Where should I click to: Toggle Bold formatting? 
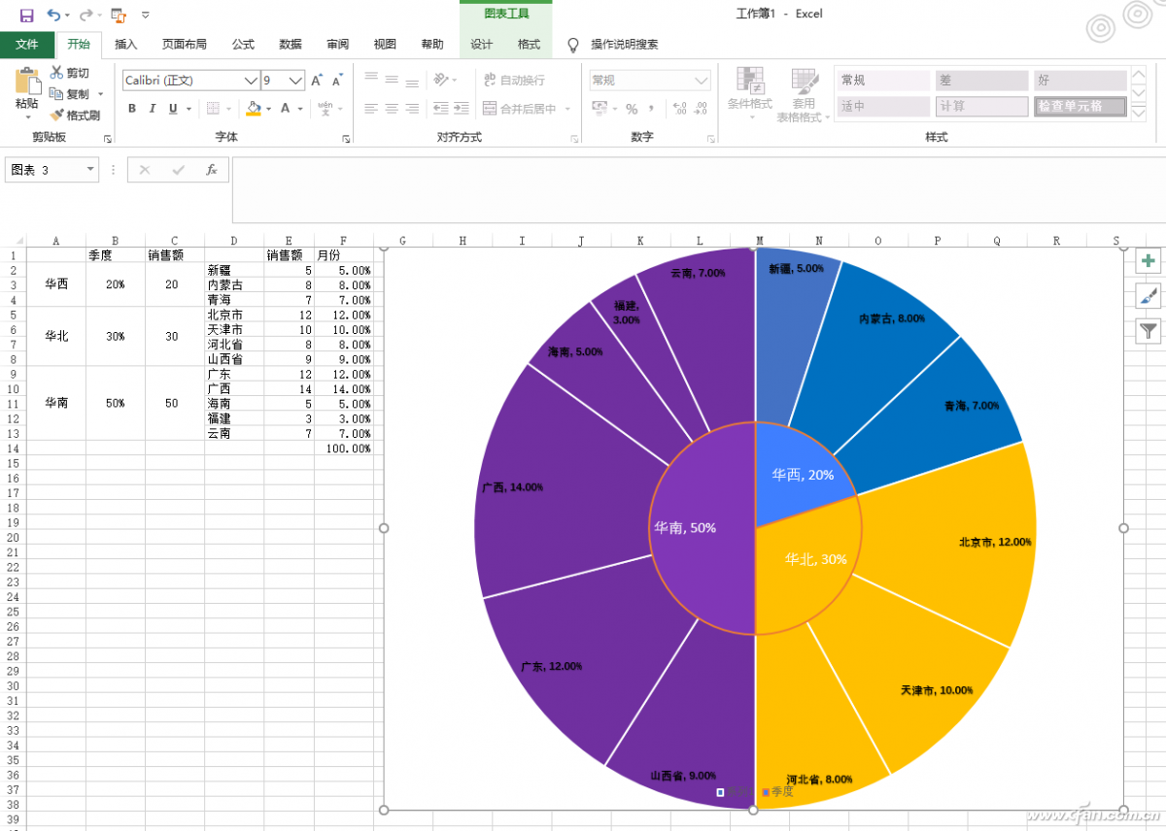pyautogui.click(x=132, y=109)
